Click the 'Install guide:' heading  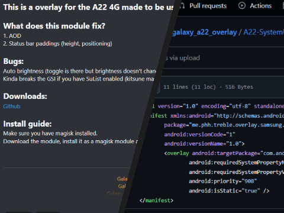coord(27,124)
